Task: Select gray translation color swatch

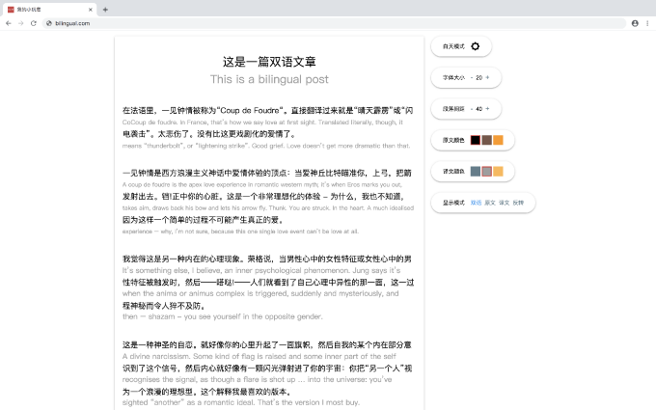Action: pyautogui.click(x=486, y=172)
